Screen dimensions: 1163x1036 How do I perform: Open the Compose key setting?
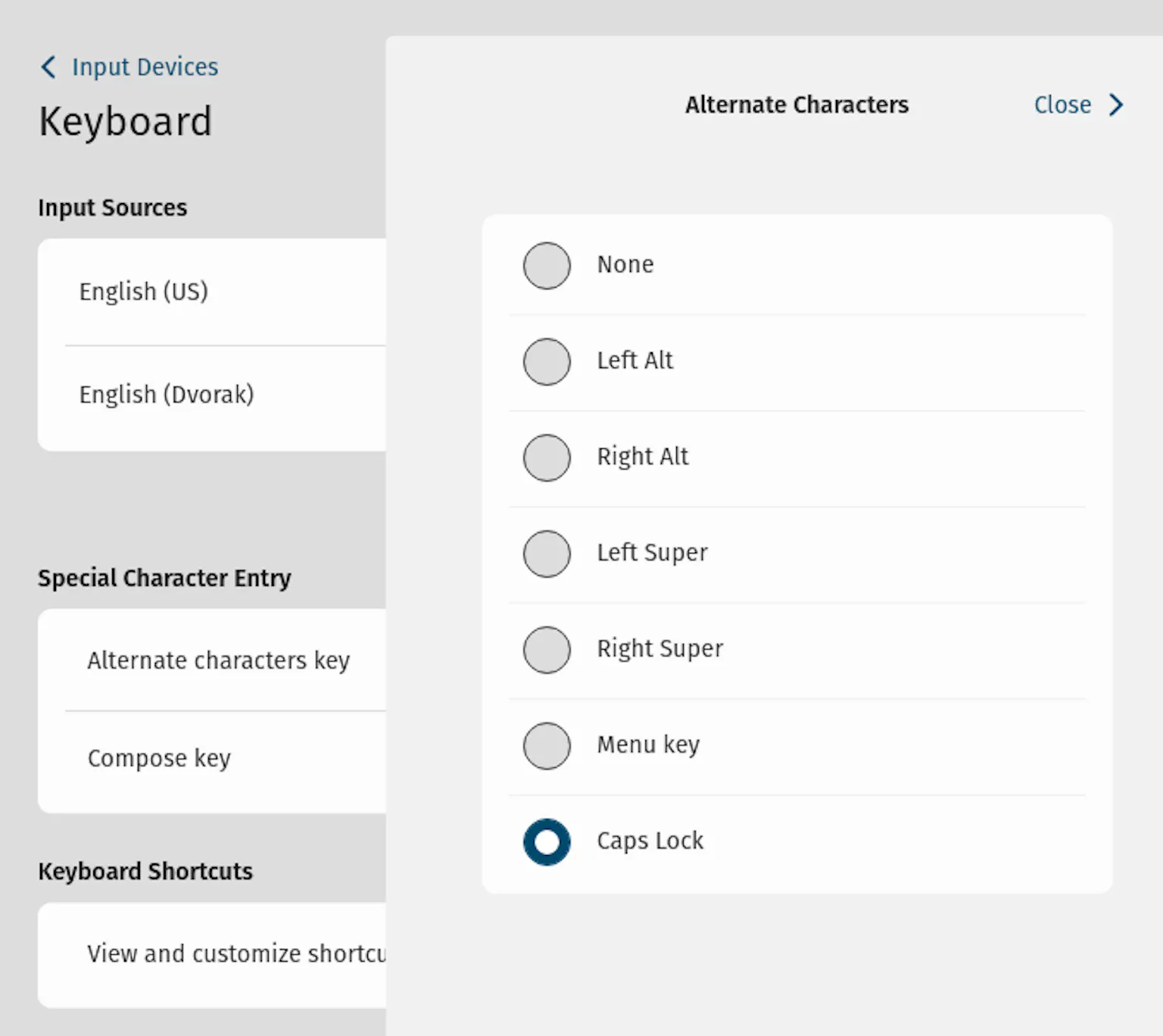(159, 758)
